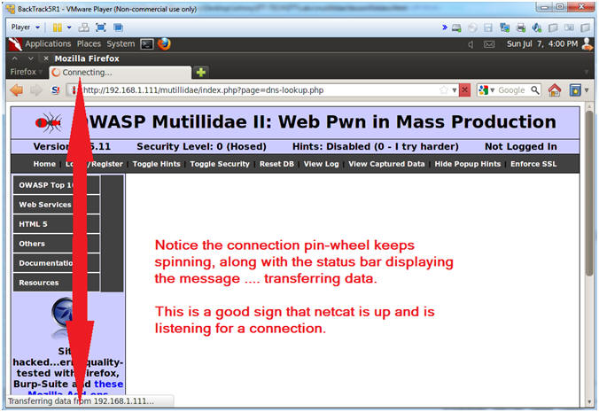Open the blue 'these' hyperlink

point(108,384)
